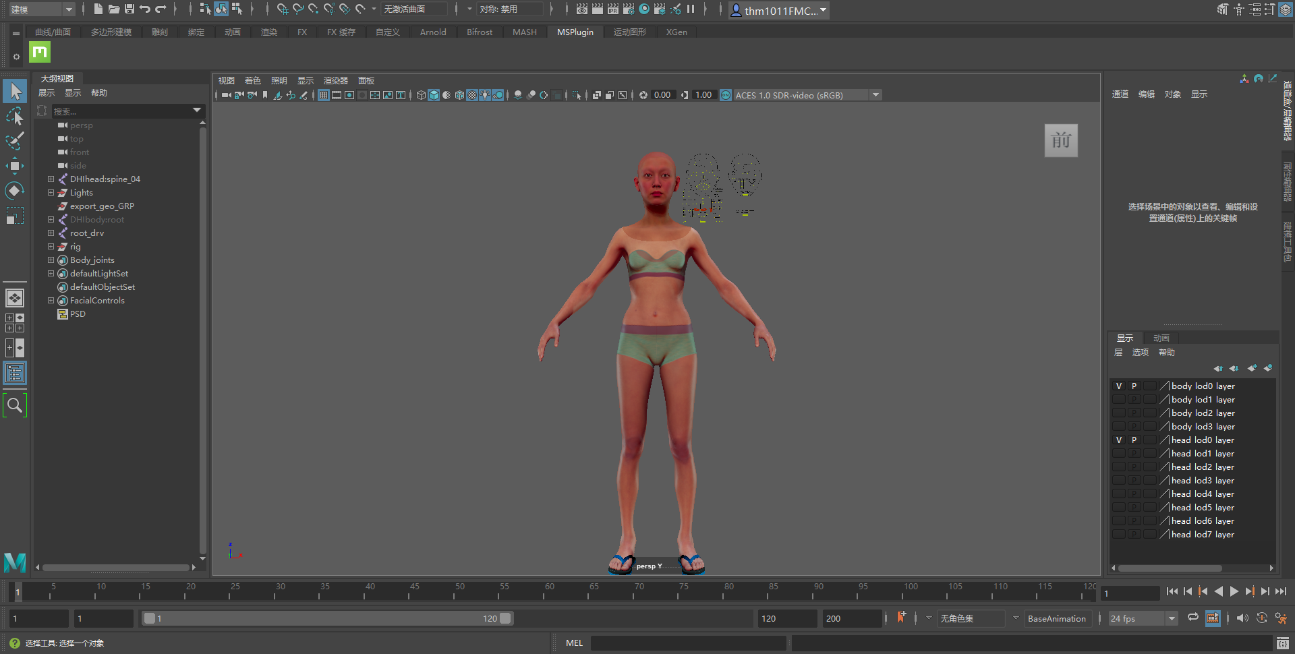The image size is (1295, 654).
Task: Click the head lod2 layer name
Action: [x=1203, y=467]
